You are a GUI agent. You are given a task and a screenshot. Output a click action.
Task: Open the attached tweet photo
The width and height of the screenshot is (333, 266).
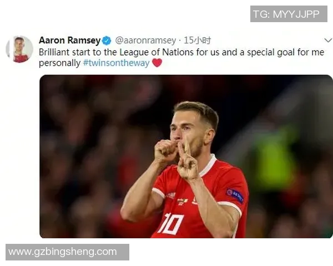click(x=186, y=156)
